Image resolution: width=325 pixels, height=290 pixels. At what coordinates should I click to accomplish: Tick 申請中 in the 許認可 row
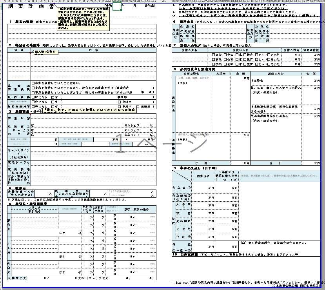pos(120,102)
